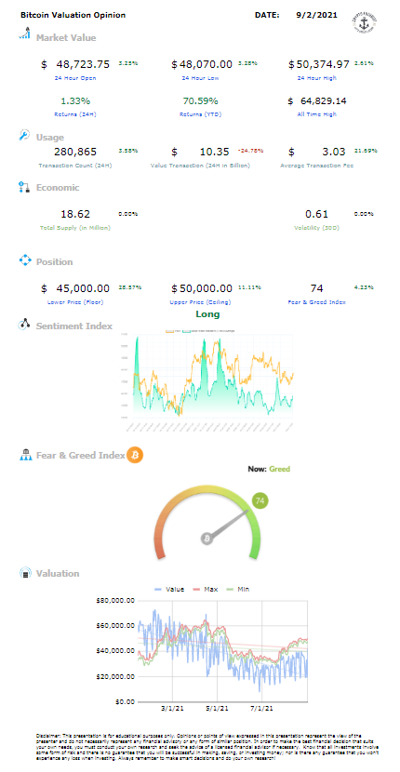The height and width of the screenshot is (772, 400).
Task: Click the Usage wrench icon
Action: 24,135
